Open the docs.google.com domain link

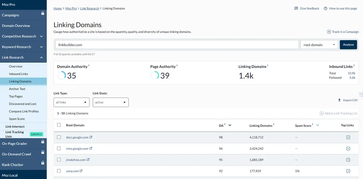pos(77,137)
